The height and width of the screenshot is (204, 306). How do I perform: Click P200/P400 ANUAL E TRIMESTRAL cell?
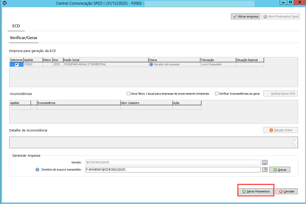point(106,65)
